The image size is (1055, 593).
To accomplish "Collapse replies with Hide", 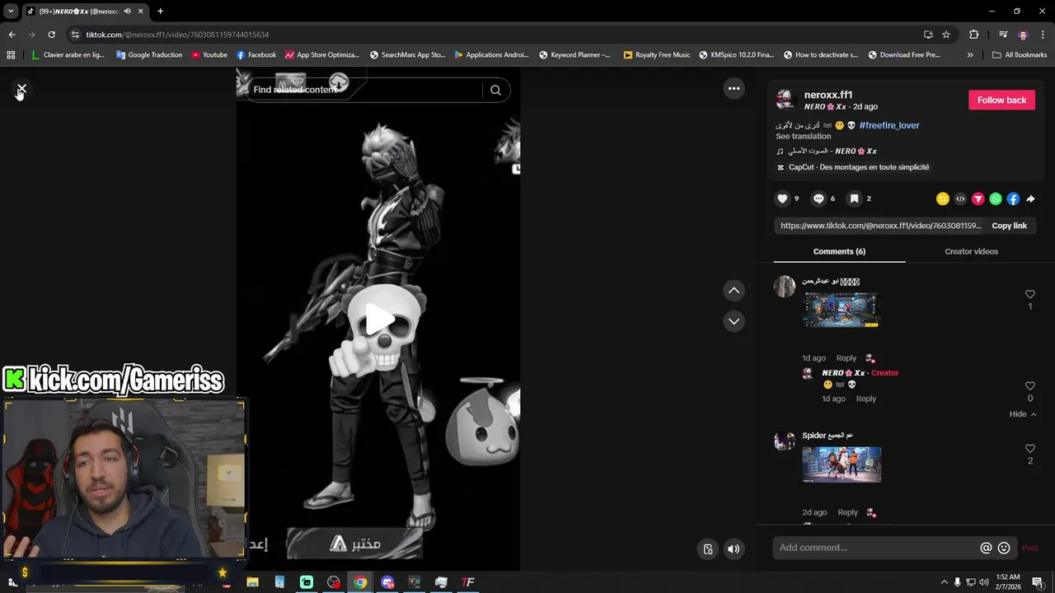I will 1022,414.
